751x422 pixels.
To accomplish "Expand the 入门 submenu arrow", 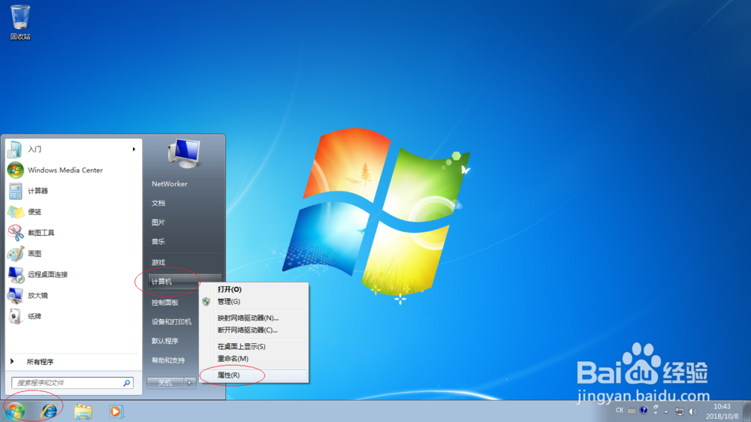I will pos(134,149).
